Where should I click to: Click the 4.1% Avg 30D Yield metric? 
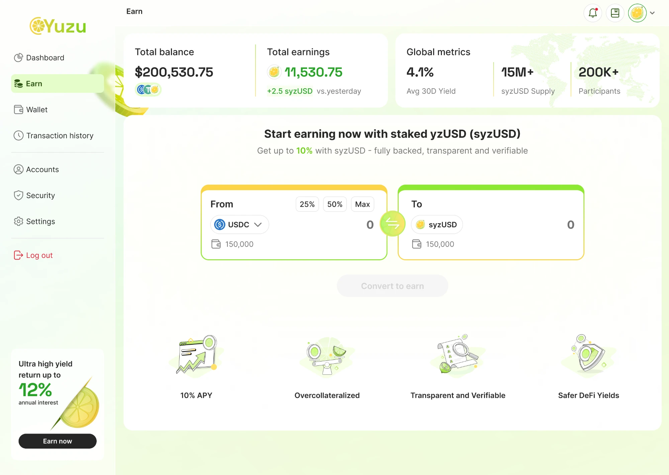420,72
